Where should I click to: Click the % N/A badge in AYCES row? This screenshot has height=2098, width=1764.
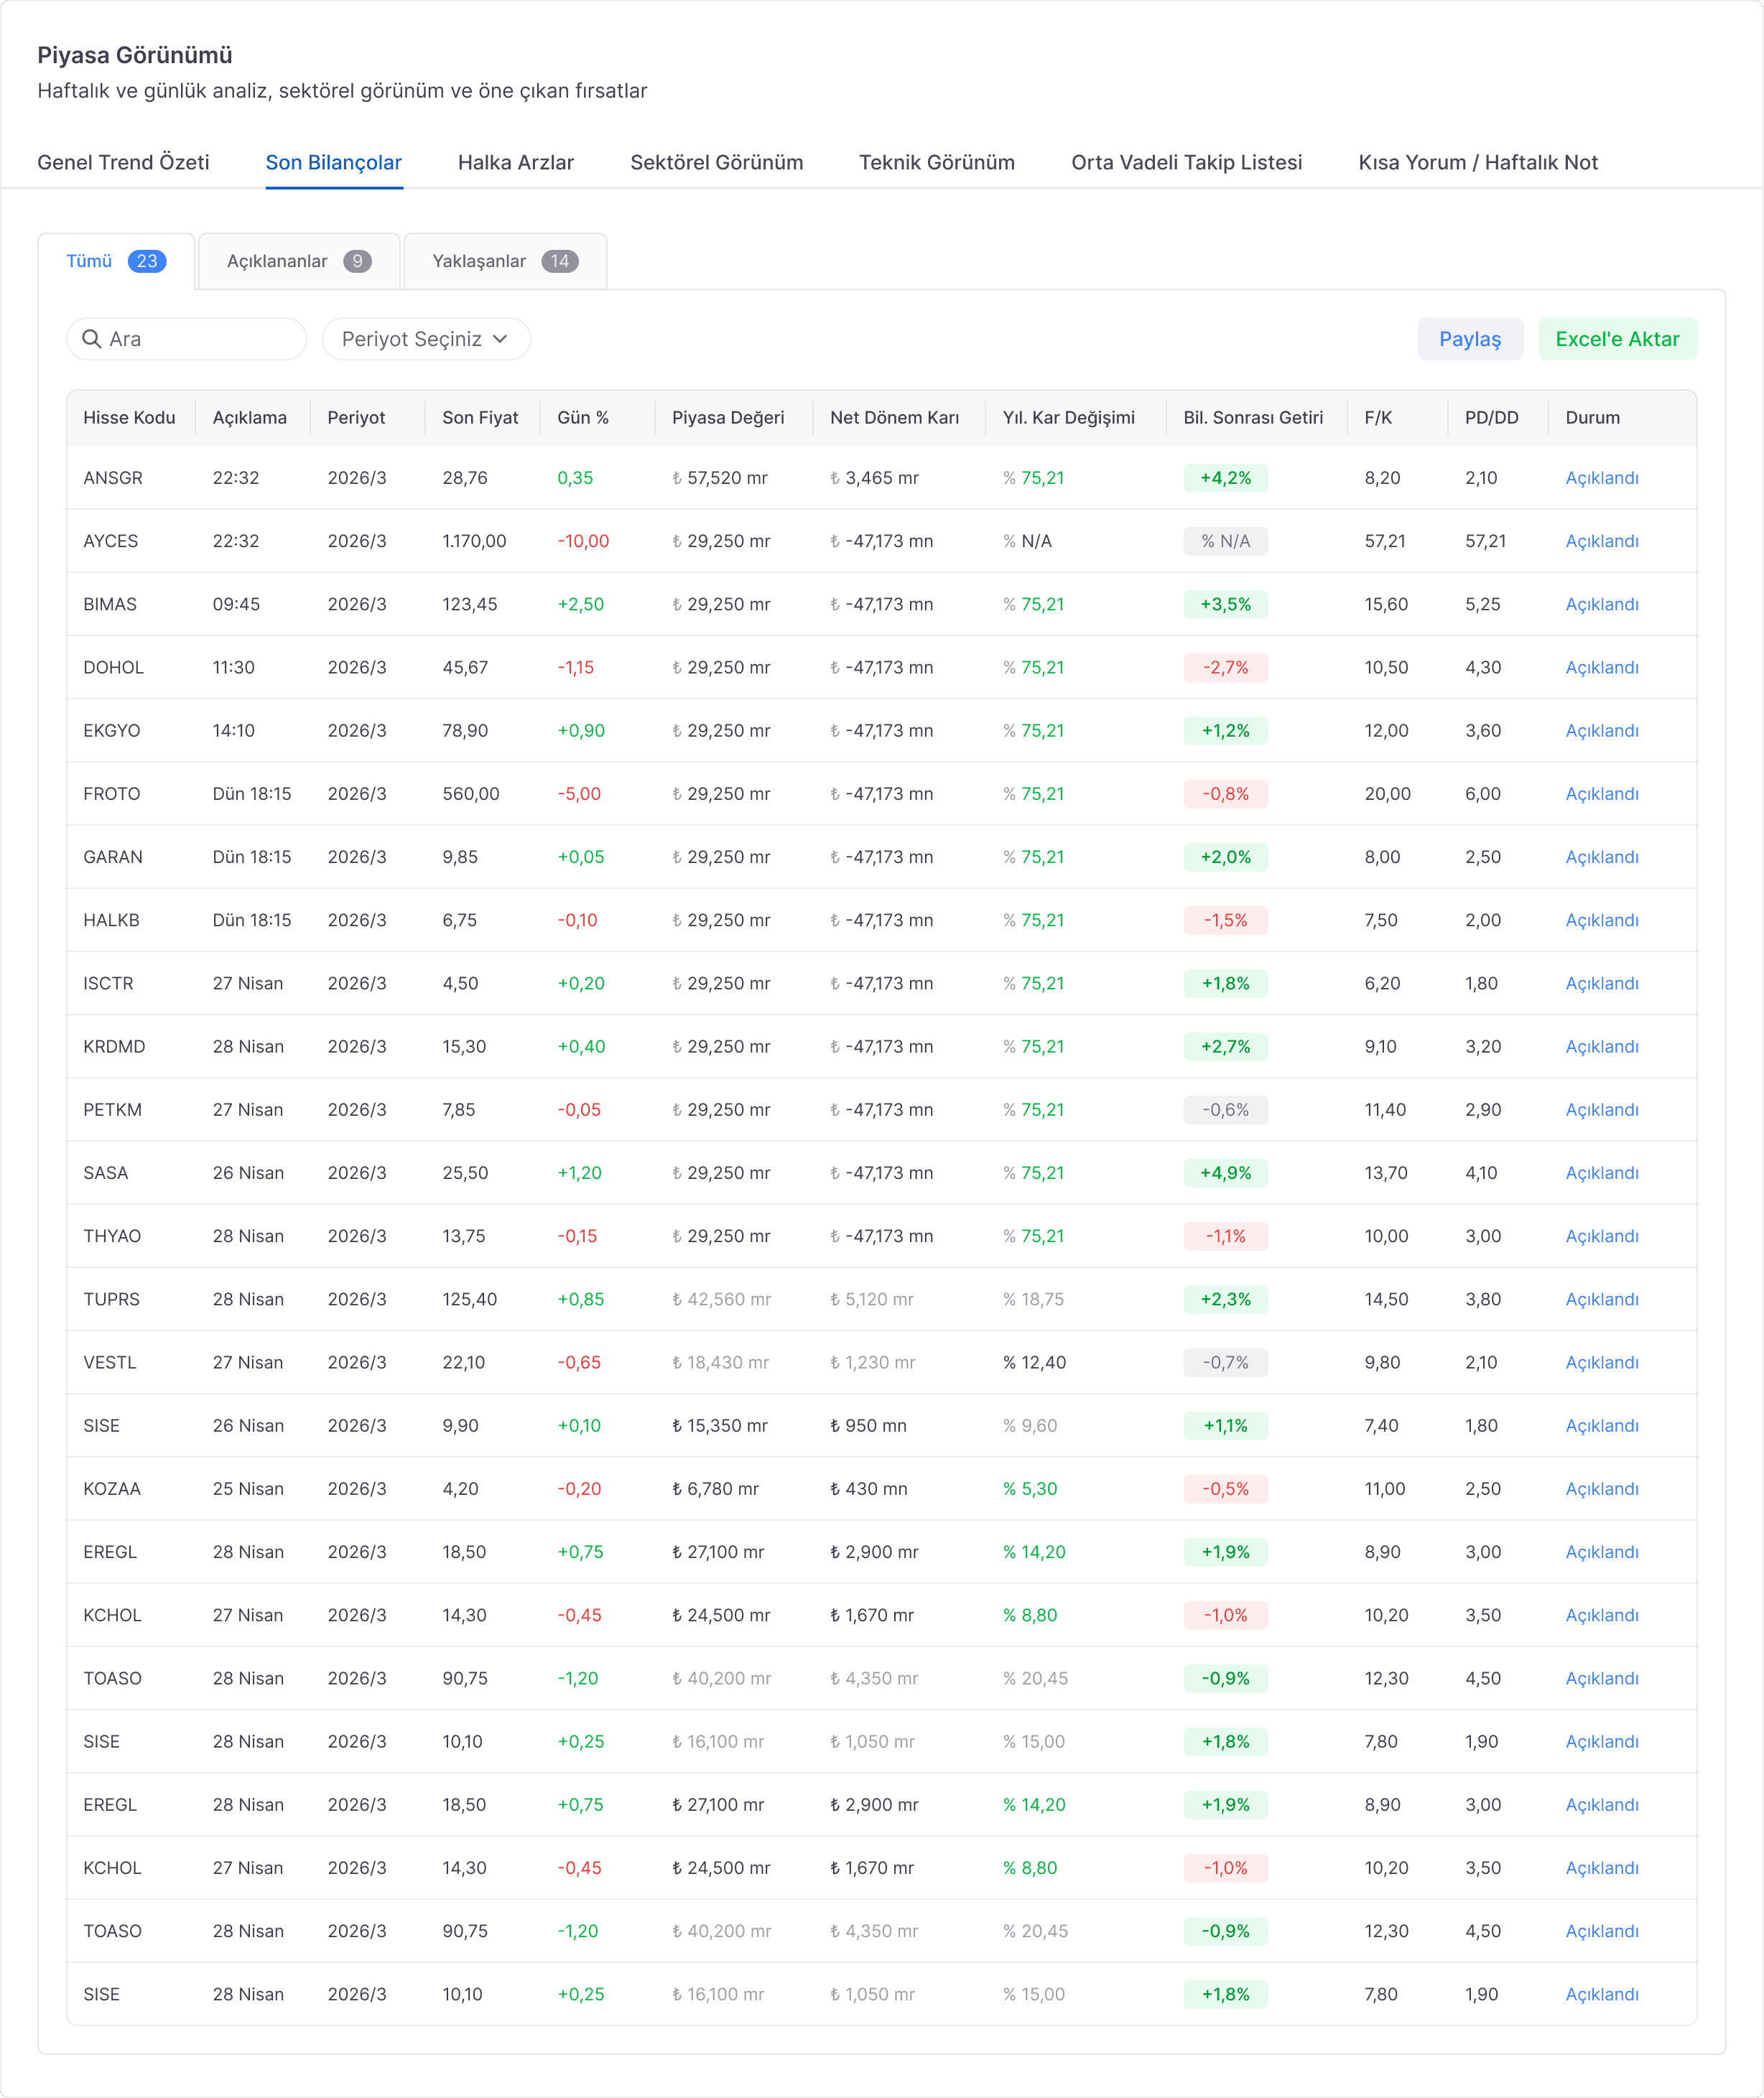[x=1225, y=541]
